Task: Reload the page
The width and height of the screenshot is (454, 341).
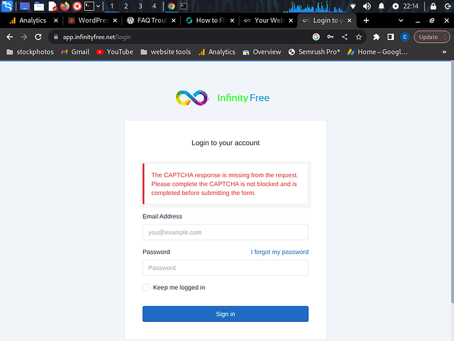Action: coord(39,37)
